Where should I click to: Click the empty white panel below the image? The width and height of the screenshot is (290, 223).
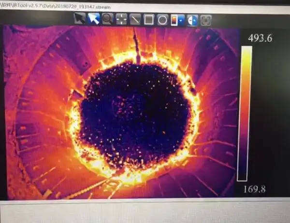(145, 212)
